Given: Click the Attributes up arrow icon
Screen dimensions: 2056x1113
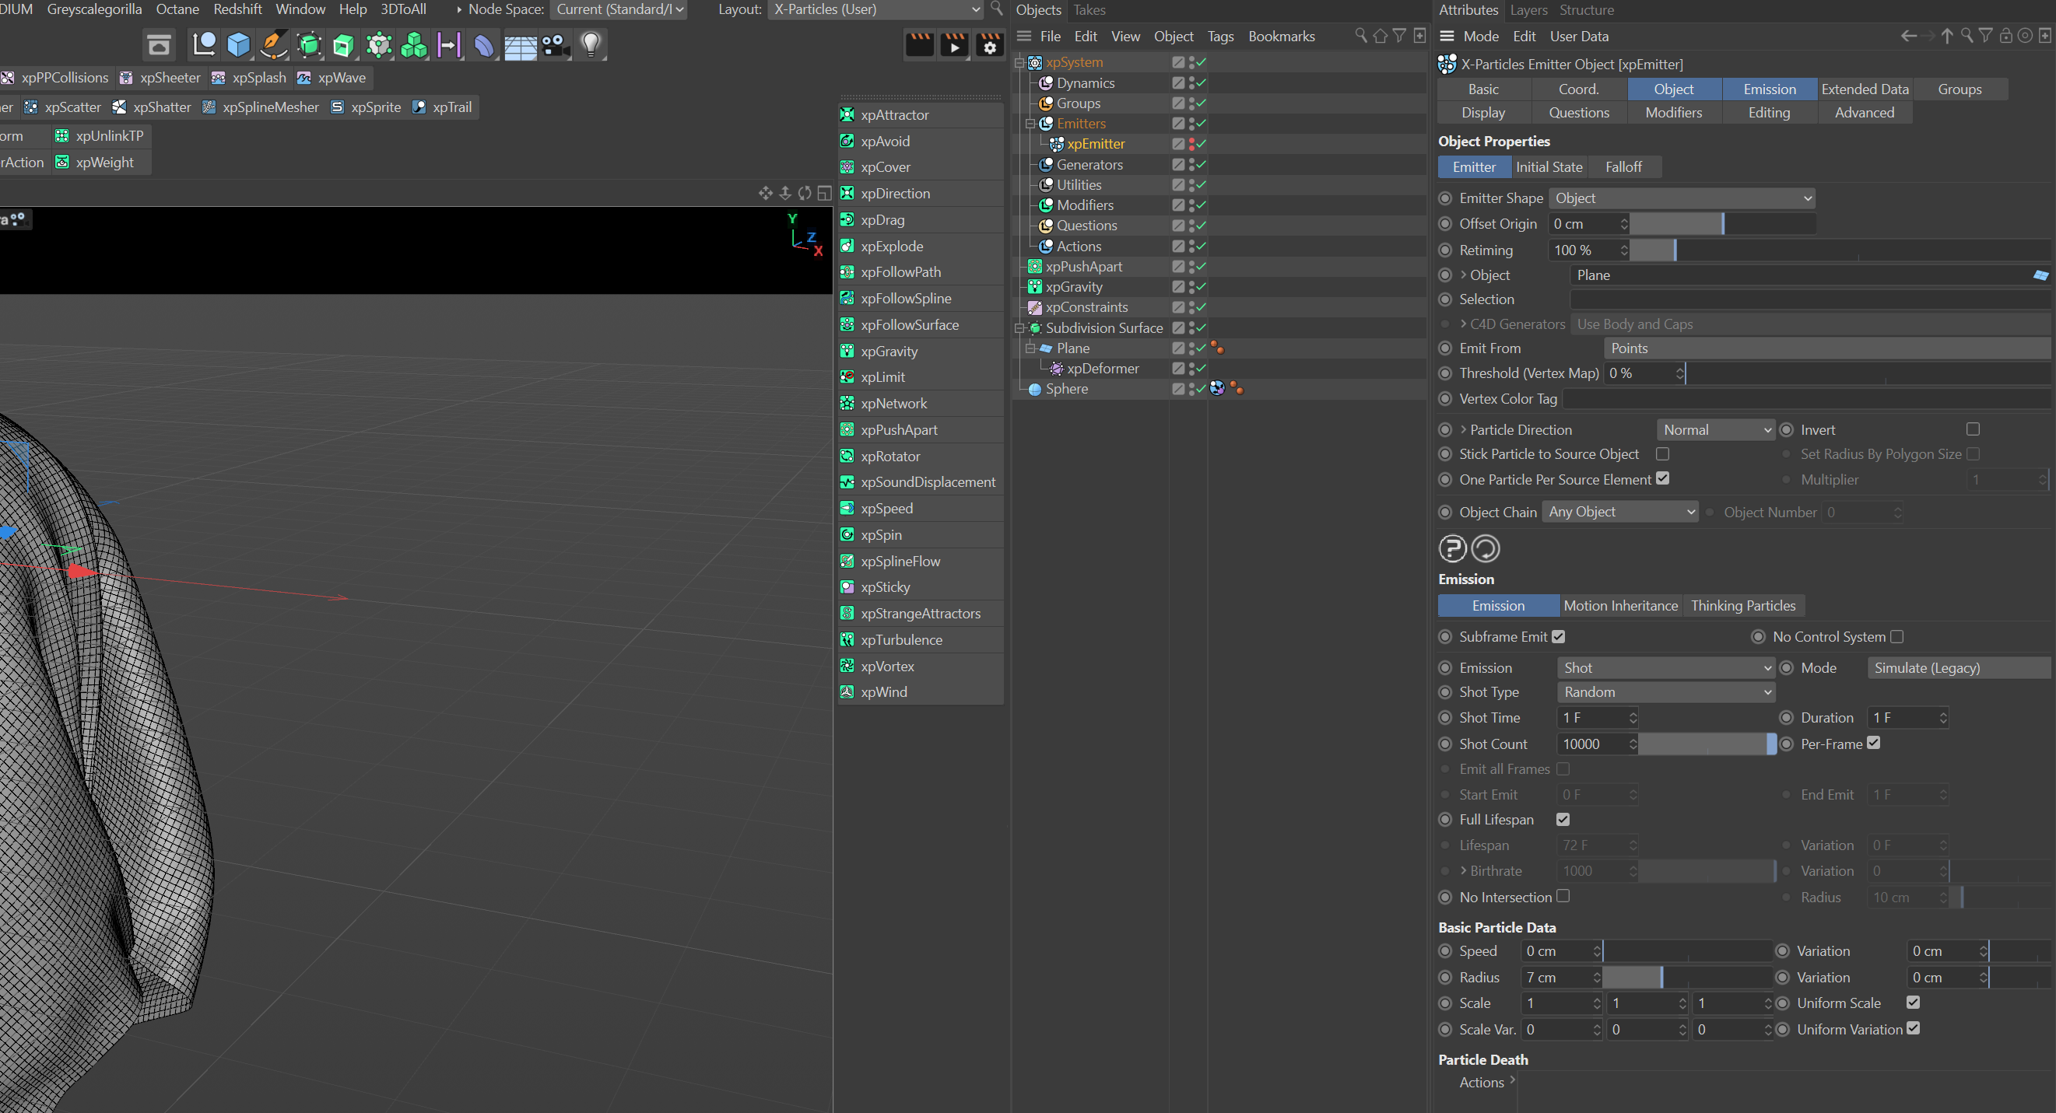Looking at the screenshot, I should 1948,36.
